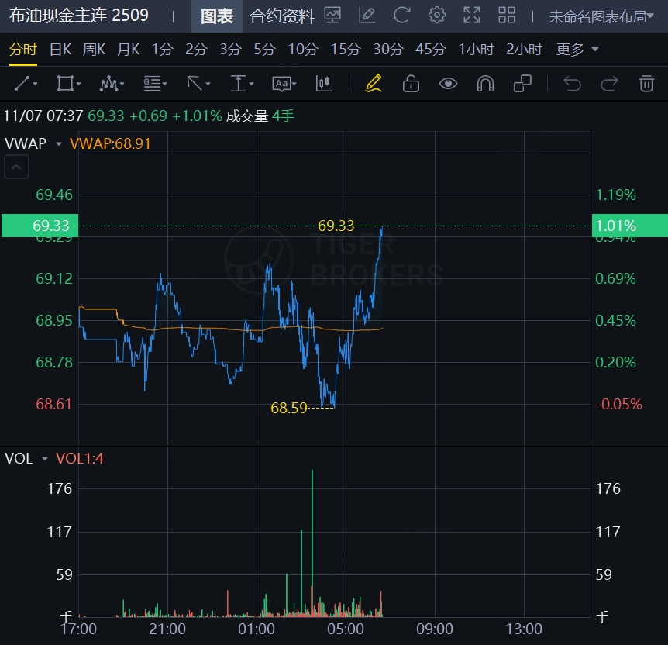
Task: Click the magnet snap icon
Action: tap(485, 84)
